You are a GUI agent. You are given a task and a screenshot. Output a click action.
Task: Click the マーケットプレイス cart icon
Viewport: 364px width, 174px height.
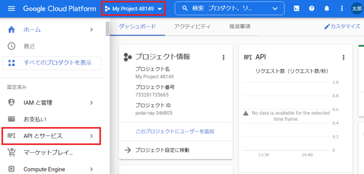[x=11, y=153]
